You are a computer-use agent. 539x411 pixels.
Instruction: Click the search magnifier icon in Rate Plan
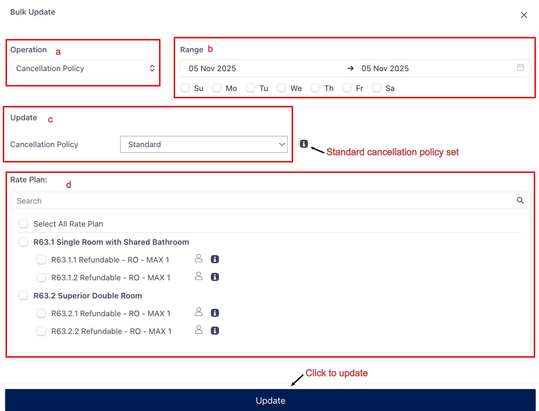[520, 200]
